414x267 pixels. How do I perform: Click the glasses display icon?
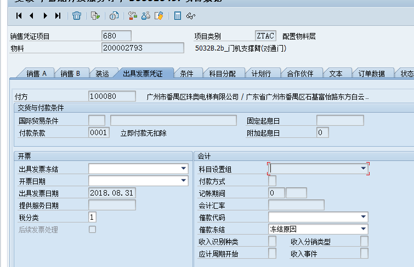tap(190, 16)
